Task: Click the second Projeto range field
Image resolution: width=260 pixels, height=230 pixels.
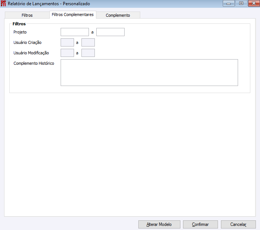Action: (110, 32)
